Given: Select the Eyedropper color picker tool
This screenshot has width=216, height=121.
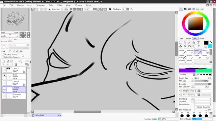Looking at the screenshot, I should [x=198, y=46].
